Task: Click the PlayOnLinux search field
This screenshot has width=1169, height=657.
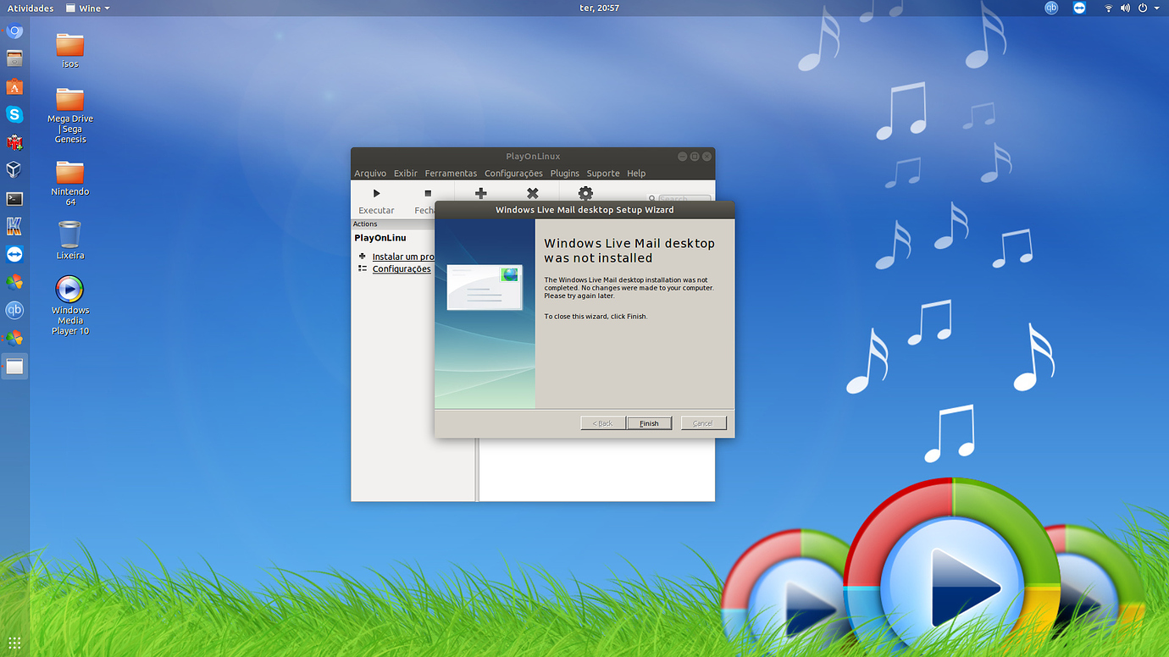Action: tap(684, 199)
